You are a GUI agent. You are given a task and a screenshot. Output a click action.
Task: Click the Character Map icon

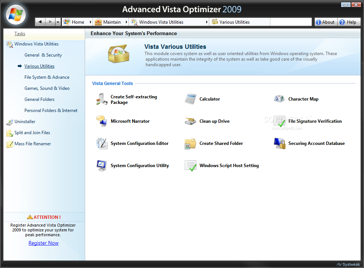point(279,99)
